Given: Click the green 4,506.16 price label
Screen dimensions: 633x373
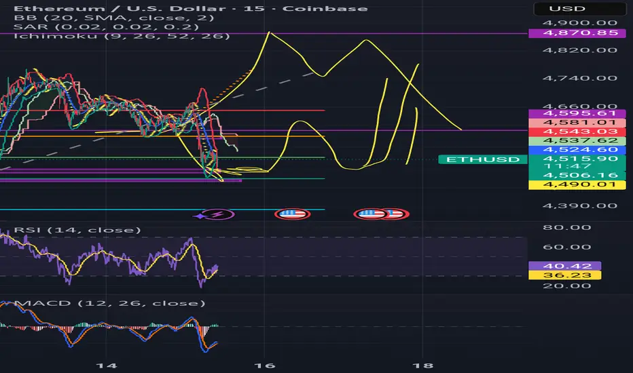Looking at the screenshot, I should pos(577,176).
